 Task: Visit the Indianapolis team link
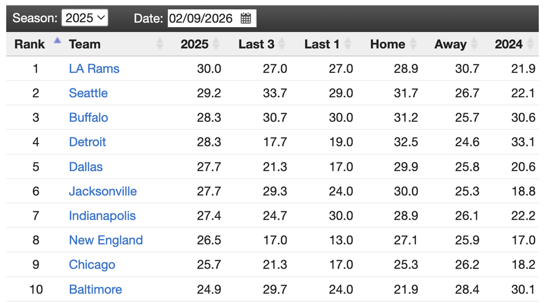coord(102,216)
